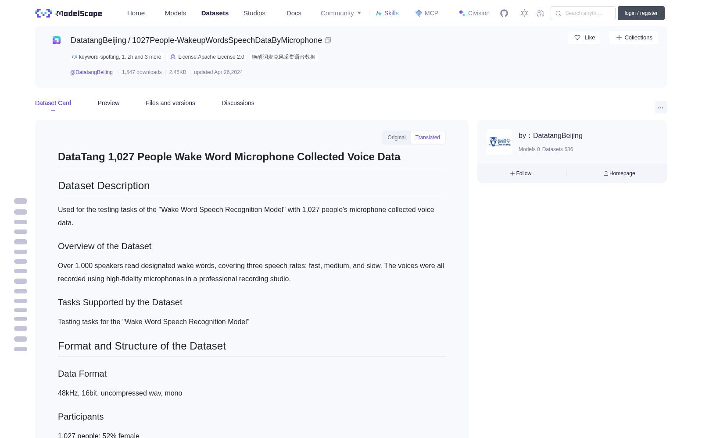Image resolution: width=702 pixels, height=438 pixels.
Task: Open the Docs page
Action: [x=294, y=13]
